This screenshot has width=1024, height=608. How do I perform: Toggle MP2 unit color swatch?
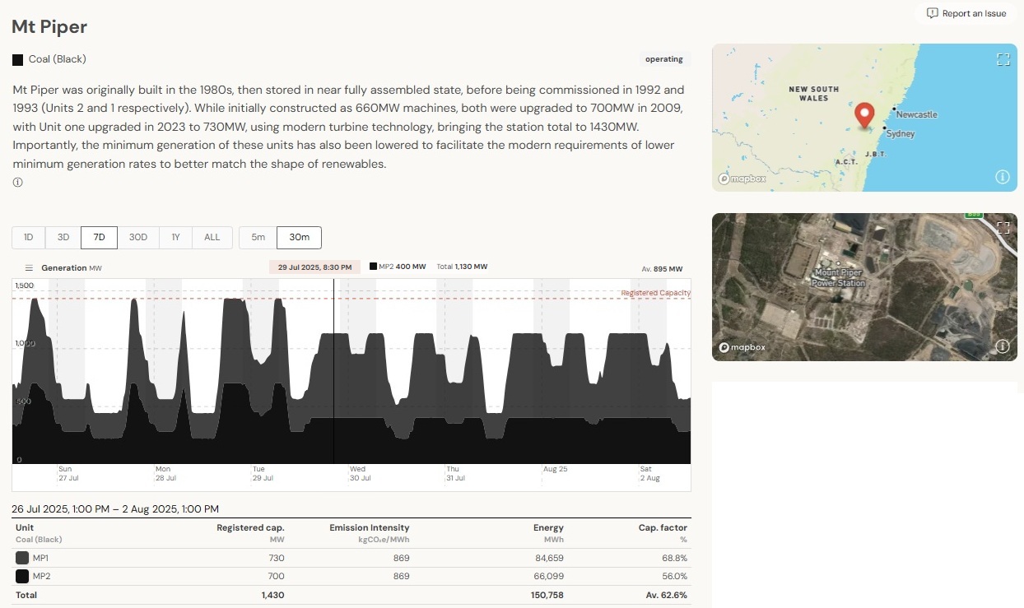(22, 576)
